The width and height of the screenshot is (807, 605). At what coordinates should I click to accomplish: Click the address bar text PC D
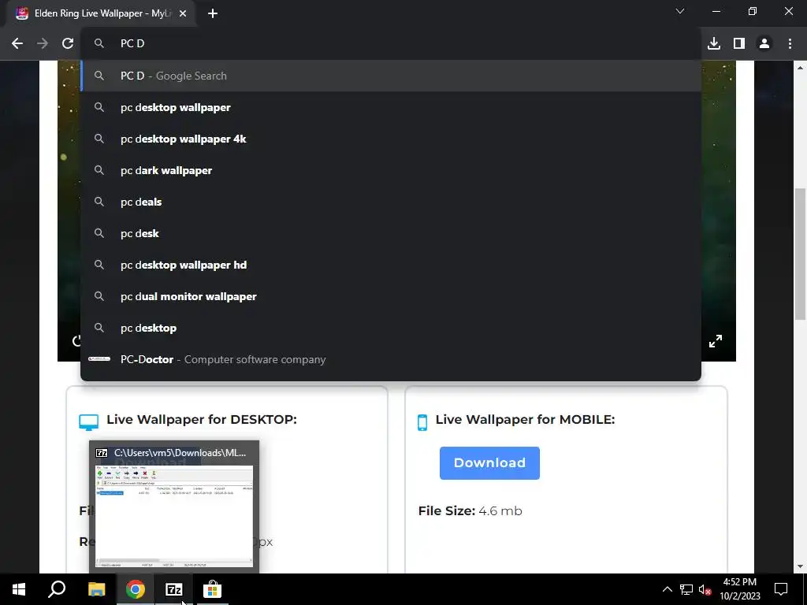(x=132, y=44)
